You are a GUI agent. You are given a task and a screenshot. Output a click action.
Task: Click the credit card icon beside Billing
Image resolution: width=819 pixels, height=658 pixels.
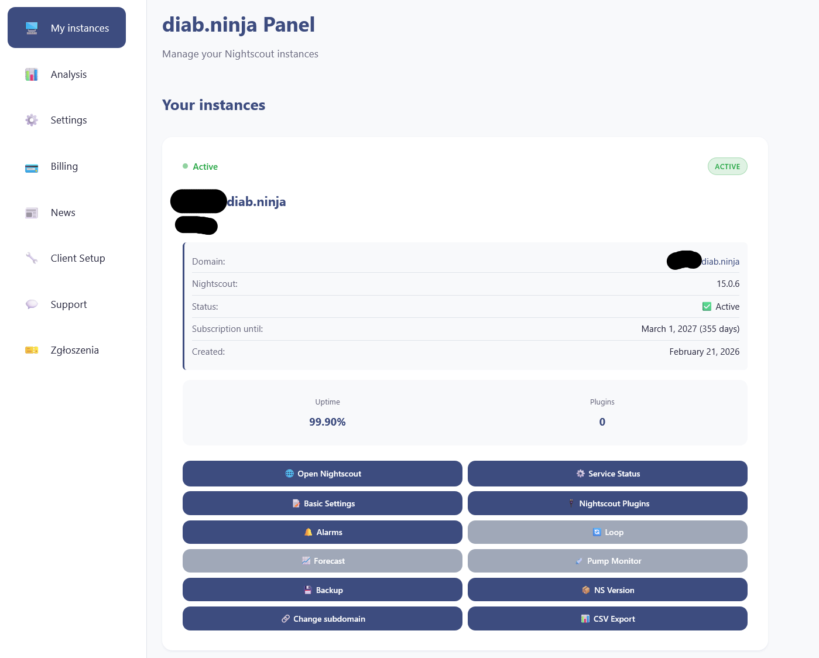(32, 168)
